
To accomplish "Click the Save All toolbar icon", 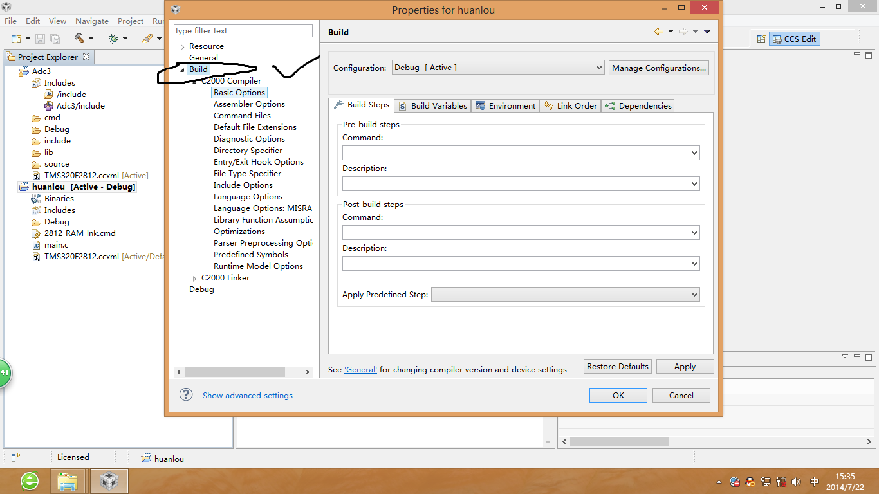I will (x=55, y=39).
